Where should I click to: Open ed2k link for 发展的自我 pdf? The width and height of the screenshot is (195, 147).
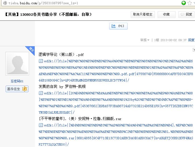click(116, 103)
